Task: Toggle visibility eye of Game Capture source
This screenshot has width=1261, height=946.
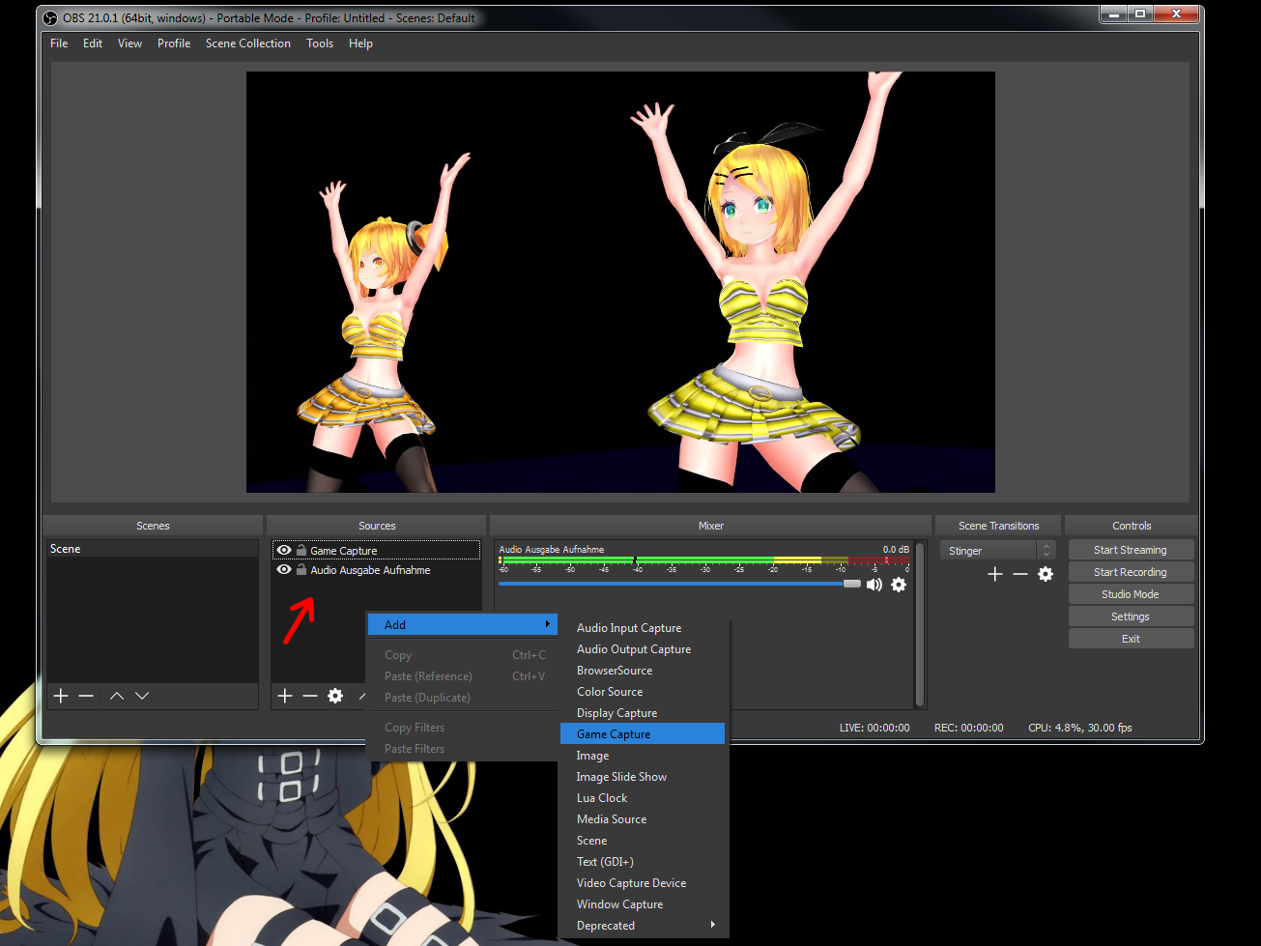Action: [x=284, y=550]
